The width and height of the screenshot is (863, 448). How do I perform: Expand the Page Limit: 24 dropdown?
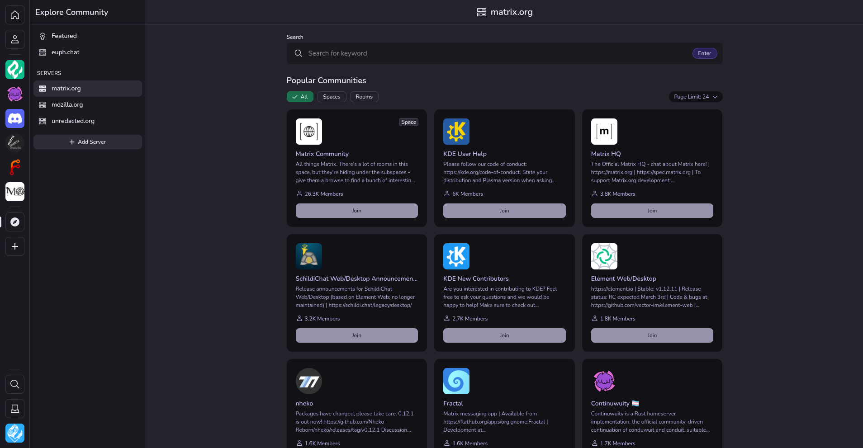tap(695, 97)
